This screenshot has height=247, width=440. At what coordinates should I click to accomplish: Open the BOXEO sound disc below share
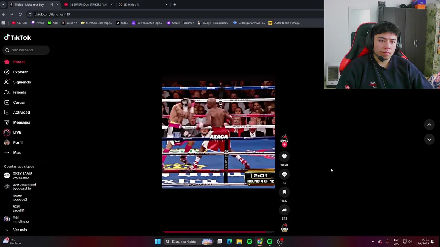point(284,227)
